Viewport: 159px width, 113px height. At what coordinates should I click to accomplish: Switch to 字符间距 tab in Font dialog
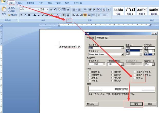(x=102, y=38)
